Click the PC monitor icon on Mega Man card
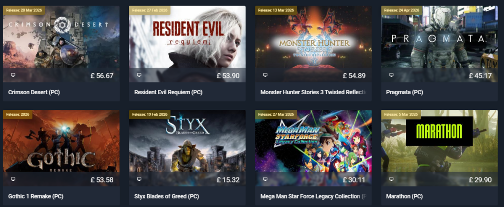The image size is (504, 207). 265,179
